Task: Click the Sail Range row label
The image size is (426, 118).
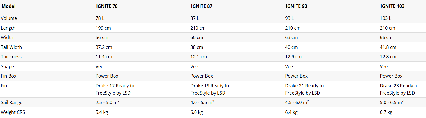Action: pos(12,102)
